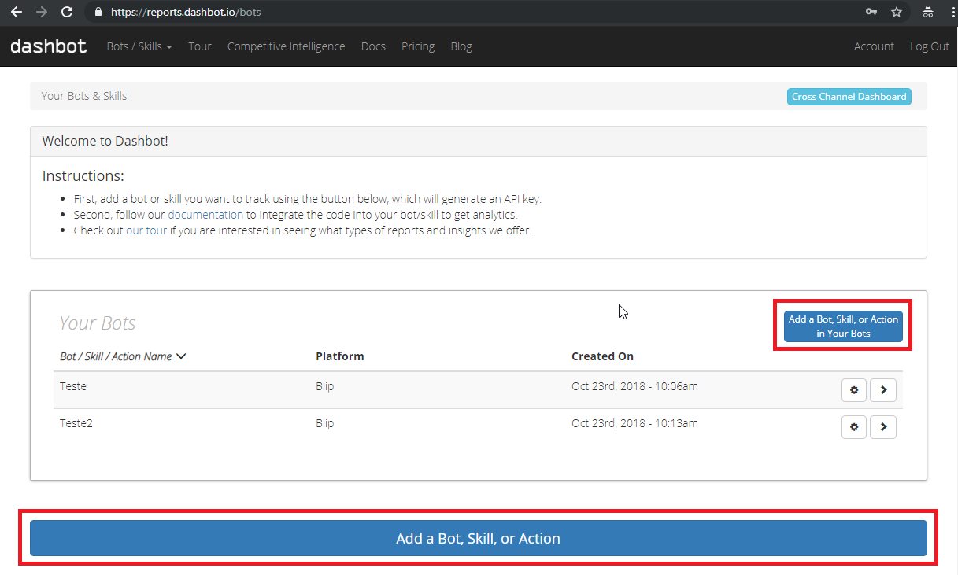Click the Created On column header
Image resolution: width=958 pixels, height=575 pixels.
[x=602, y=356]
